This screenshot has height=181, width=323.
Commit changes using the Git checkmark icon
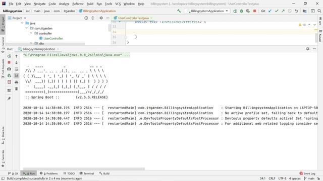[x=277, y=11]
